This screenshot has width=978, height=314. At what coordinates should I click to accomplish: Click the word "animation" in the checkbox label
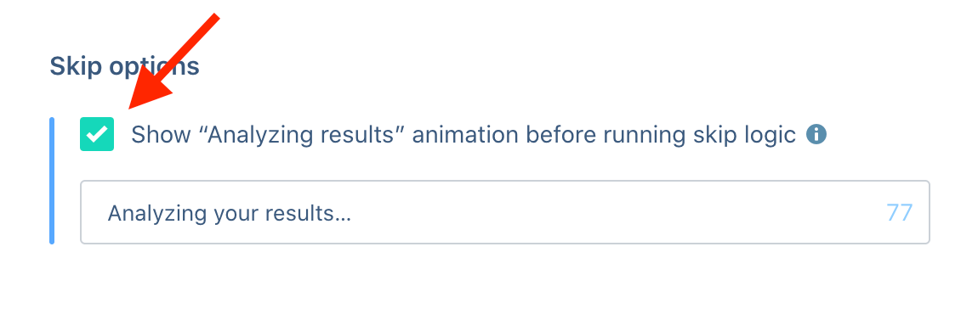(x=457, y=134)
